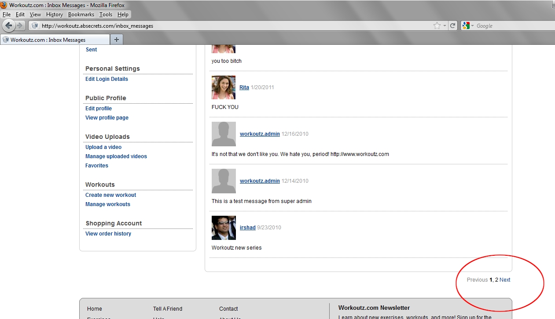The height and width of the screenshot is (319, 555).
Task: Open the Favorites link
Action: [x=97, y=166]
